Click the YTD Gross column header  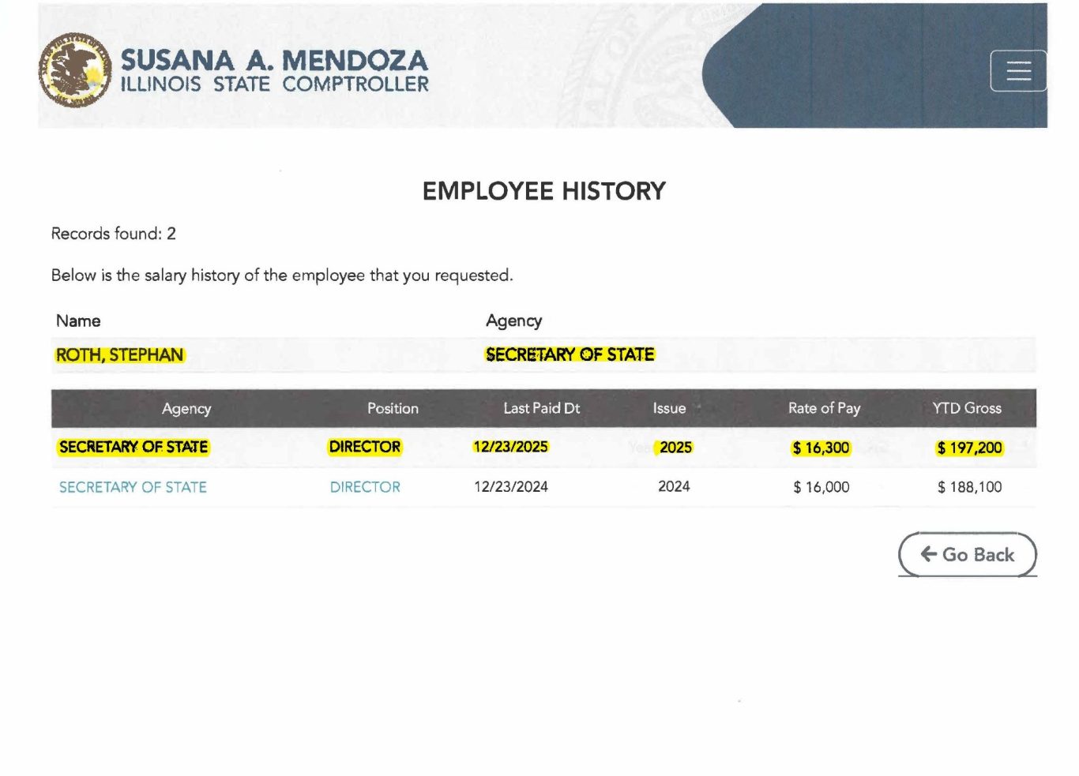966,408
